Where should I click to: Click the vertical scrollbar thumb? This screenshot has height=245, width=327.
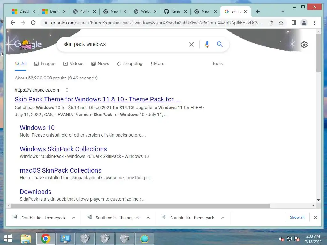tap(318, 53)
